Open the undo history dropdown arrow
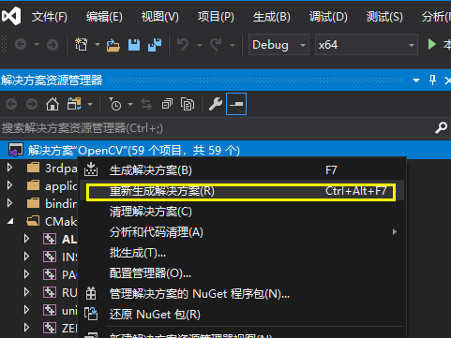 coord(200,45)
